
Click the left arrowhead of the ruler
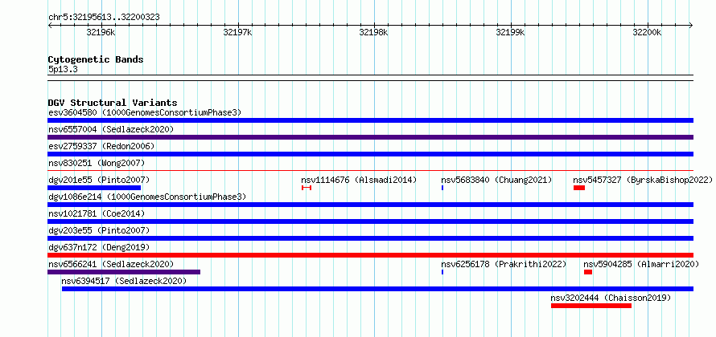pyautogui.click(x=50, y=26)
